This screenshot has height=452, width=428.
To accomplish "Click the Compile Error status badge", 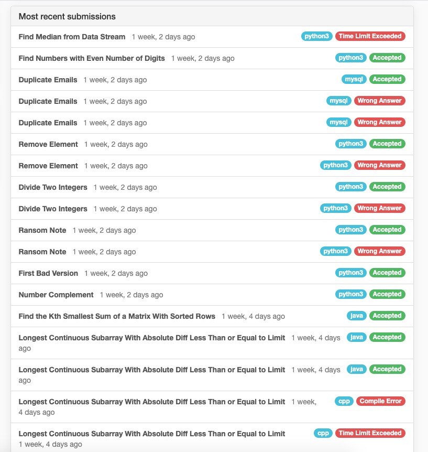I will (380, 401).
